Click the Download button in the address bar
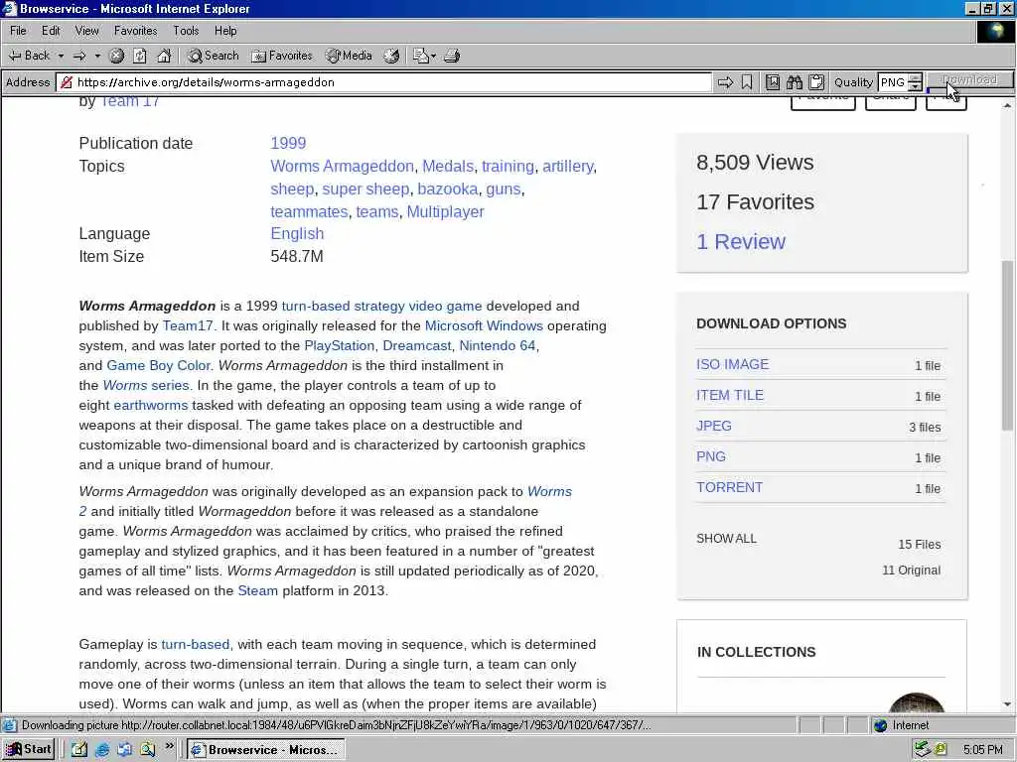This screenshot has width=1017, height=762. coord(969,79)
